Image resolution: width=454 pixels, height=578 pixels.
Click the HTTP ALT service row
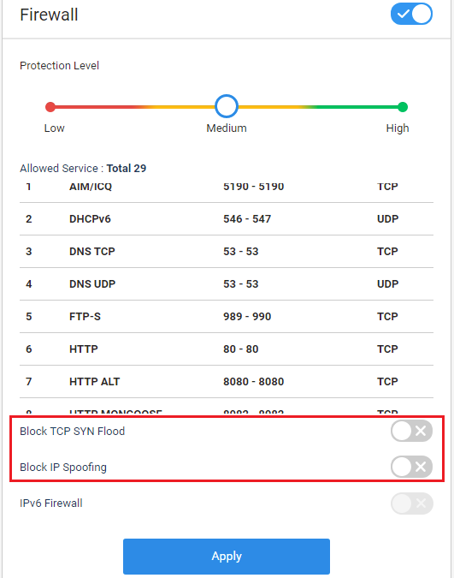pyautogui.click(x=227, y=382)
